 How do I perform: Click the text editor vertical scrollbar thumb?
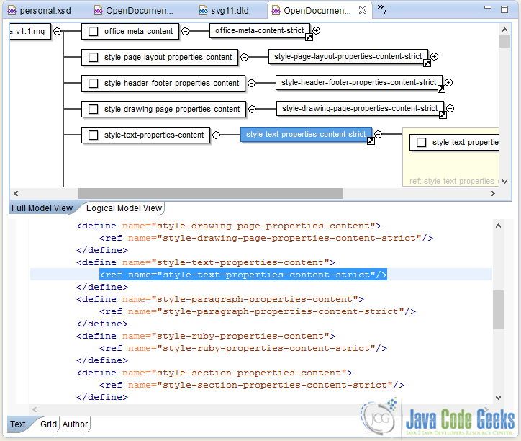498,310
